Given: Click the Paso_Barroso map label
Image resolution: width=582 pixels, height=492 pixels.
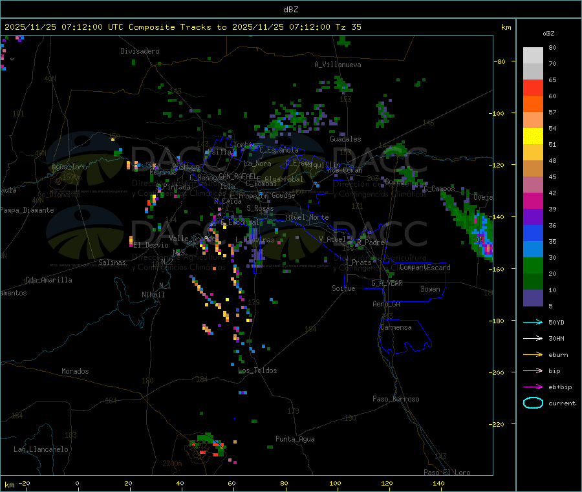Looking at the screenshot, I should (396, 400).
